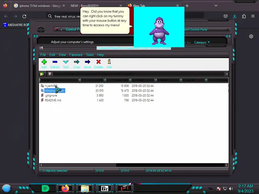Open the Firefox downloads panel
This screenshot has width=259, height=194.
234,16
